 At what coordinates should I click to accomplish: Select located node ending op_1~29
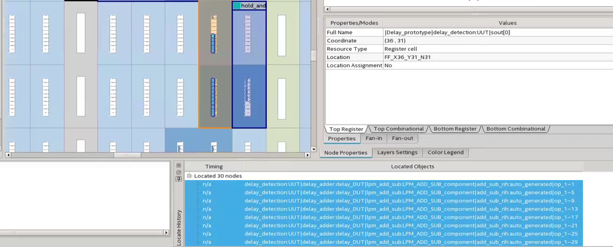(384, 242)
